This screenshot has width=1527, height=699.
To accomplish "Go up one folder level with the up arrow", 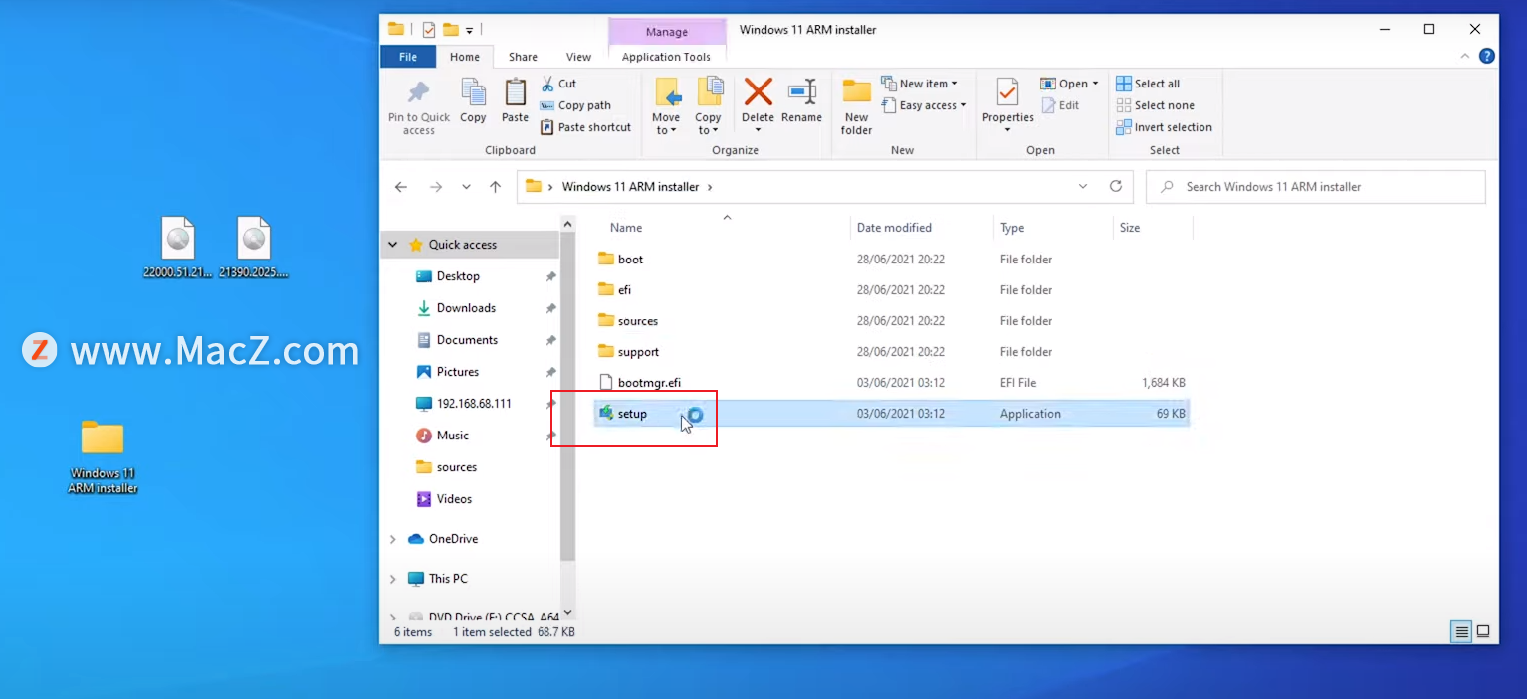I will 495,187.
